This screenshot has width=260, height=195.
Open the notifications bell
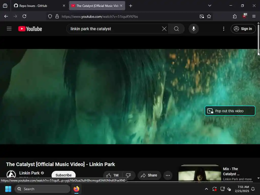[253, 189]
